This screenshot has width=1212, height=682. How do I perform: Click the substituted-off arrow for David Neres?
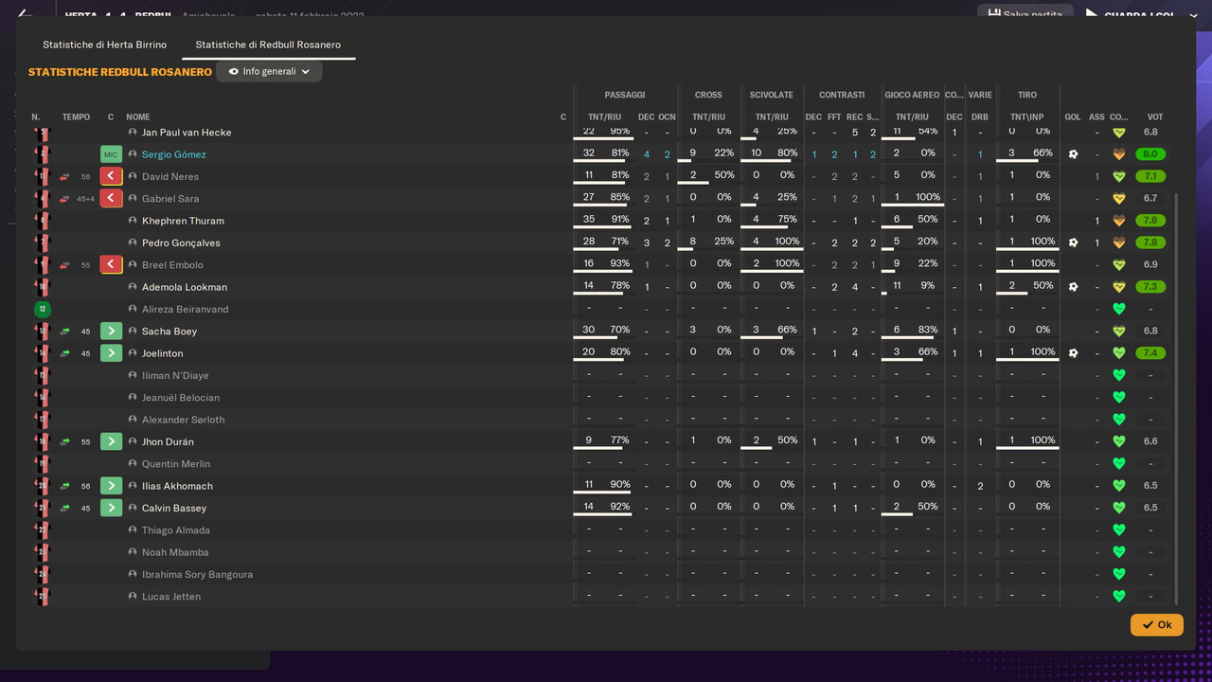pos(111,176)
